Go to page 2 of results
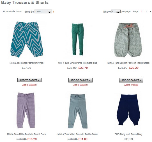Viewport: 152px width, 142px height. pos(146,11)
